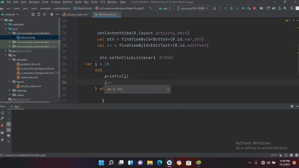The image size is (299, 168).
Task: Open the File menu
Action: tap(9, 2)
